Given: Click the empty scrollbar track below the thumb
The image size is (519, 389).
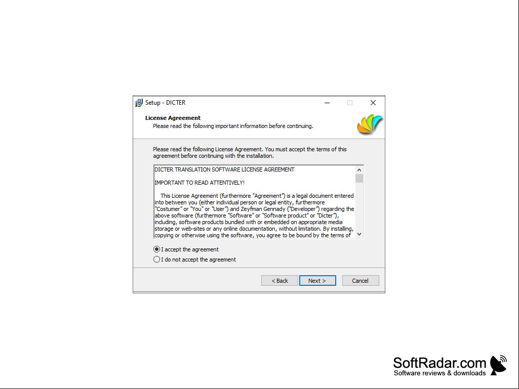Looking at the screenshot, I should coord(359,206).
